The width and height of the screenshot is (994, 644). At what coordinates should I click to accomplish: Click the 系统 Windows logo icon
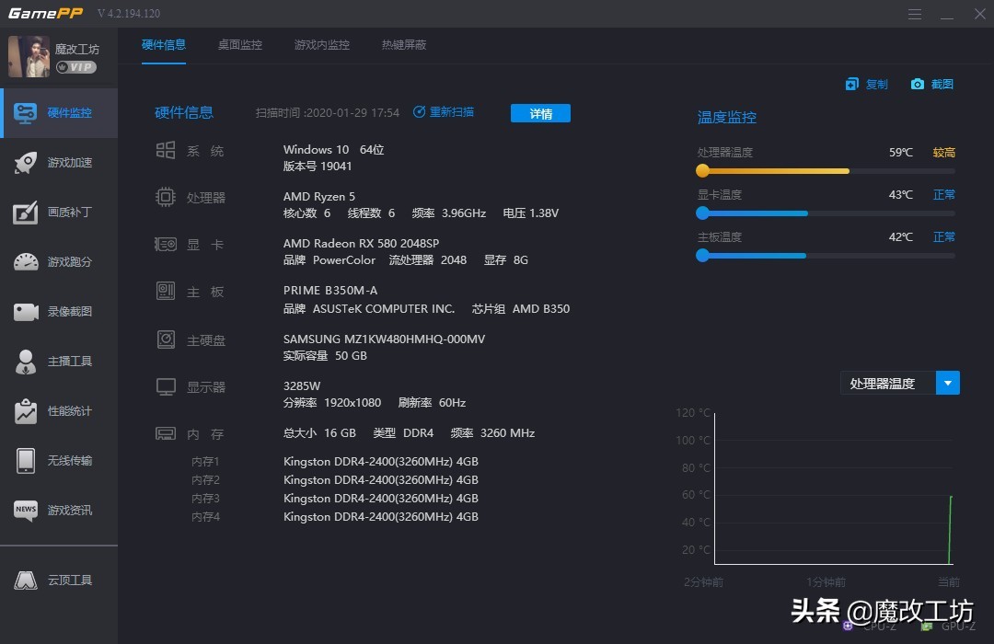(166, 150)
